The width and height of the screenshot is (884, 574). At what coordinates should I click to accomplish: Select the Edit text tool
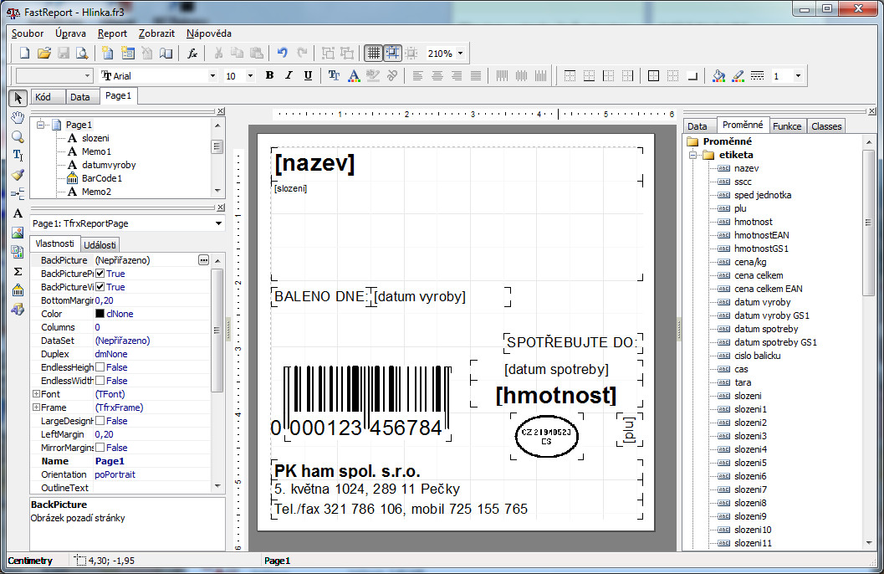click(x=18, y=155)
